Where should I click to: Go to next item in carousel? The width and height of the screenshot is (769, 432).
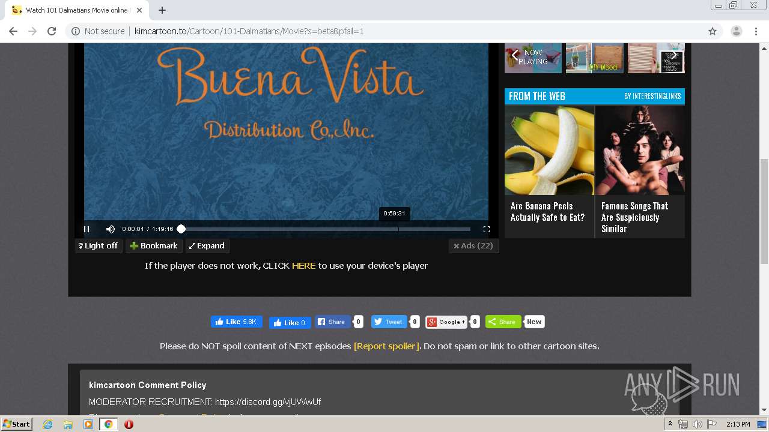click(674, 55)
